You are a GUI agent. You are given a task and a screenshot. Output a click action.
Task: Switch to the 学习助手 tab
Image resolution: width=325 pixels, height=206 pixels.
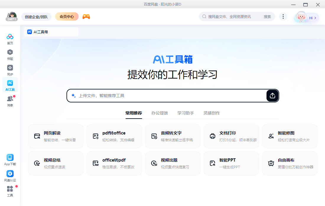coord(185,113)
